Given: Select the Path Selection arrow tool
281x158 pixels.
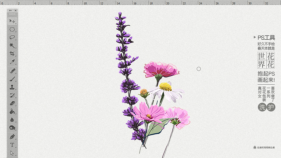Looking at the screenshot, I should coord(12,153).
